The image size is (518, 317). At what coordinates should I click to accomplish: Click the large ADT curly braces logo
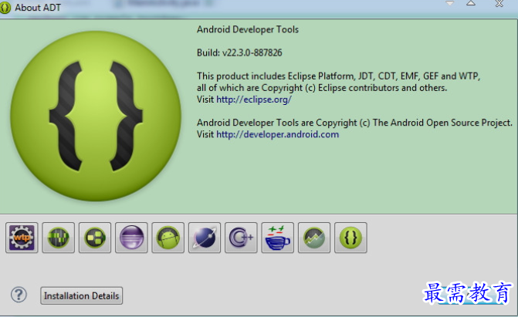pyautogui.click(x=96, y=116)
